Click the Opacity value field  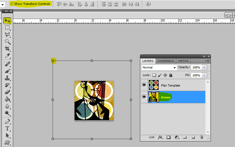pos(196,68)
